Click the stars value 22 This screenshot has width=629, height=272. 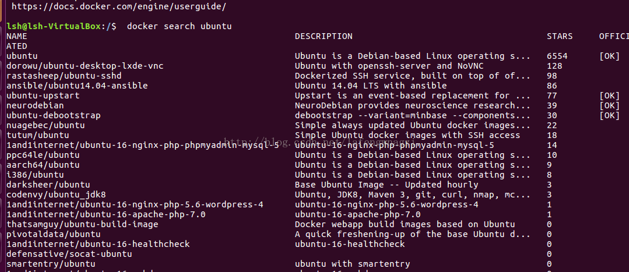click(552, 125)
